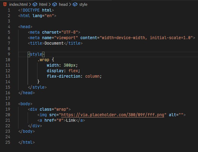This screenshot has width=198, height=152.
Task: Click the HTML5 file icon in breadcrumb
Action: pyautogui.click(x=5, y=4)
